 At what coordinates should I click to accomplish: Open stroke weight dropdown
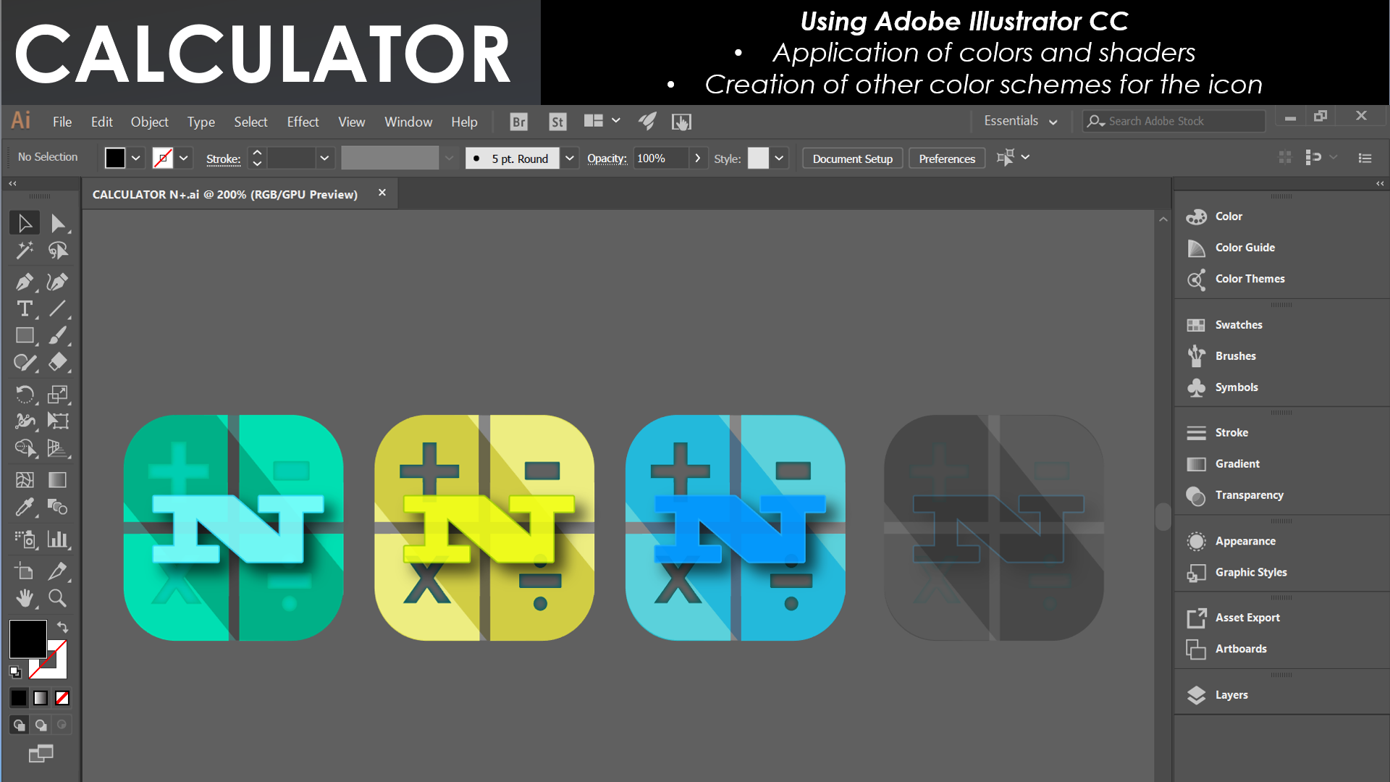point(324,158)
